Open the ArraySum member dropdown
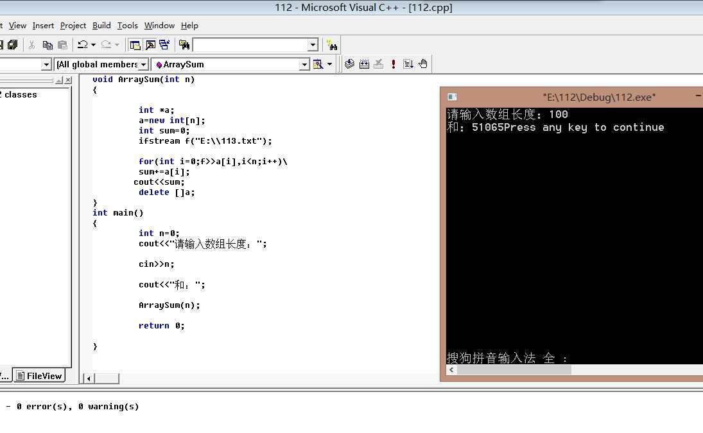 point(304,65)
